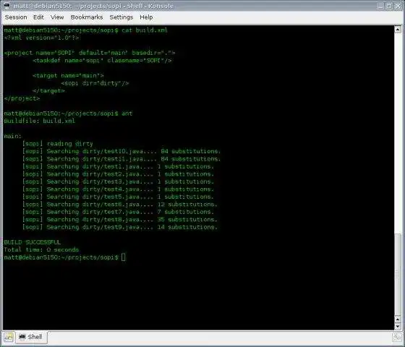The image size is (405, 347).
Task: Click the test6.java search result line
Action: (x=120, y=205)
